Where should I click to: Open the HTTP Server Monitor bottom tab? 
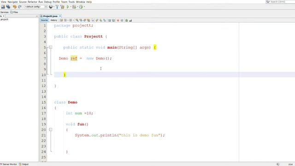8,164
